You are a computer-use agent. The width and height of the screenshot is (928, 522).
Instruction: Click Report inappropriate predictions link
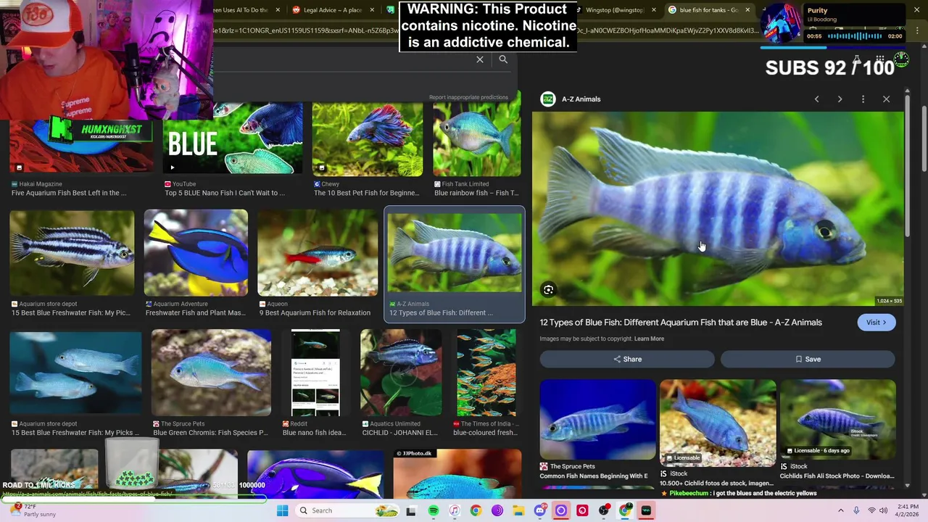(x=468, y=97)
